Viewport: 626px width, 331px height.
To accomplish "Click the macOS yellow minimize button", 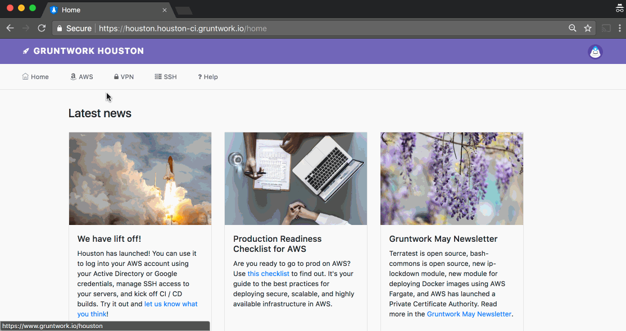I will coord(21,8).
